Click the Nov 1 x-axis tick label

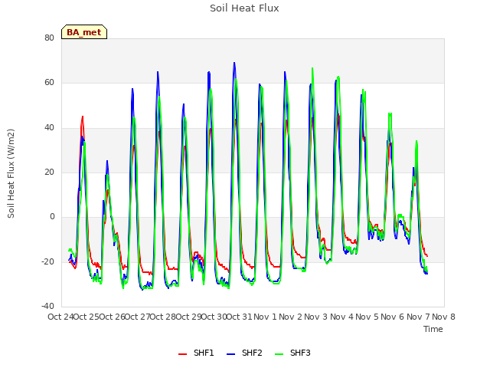266,317
